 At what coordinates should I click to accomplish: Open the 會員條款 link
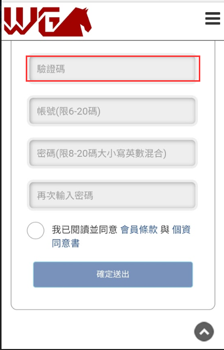[x=139, y=229]
